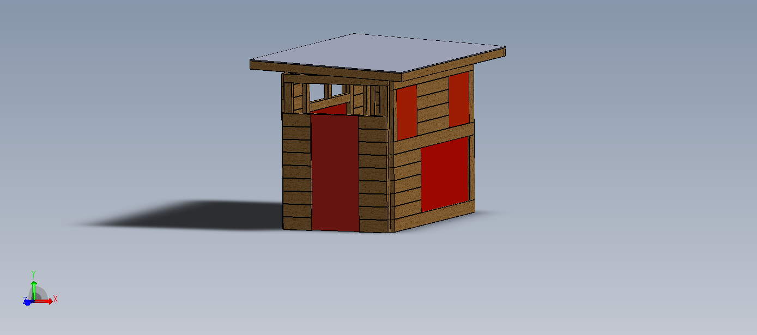The width and height of the screenshot is (757, 335).
Task: Select siding planks between upper red panels
Action: [x=433, y=103]
